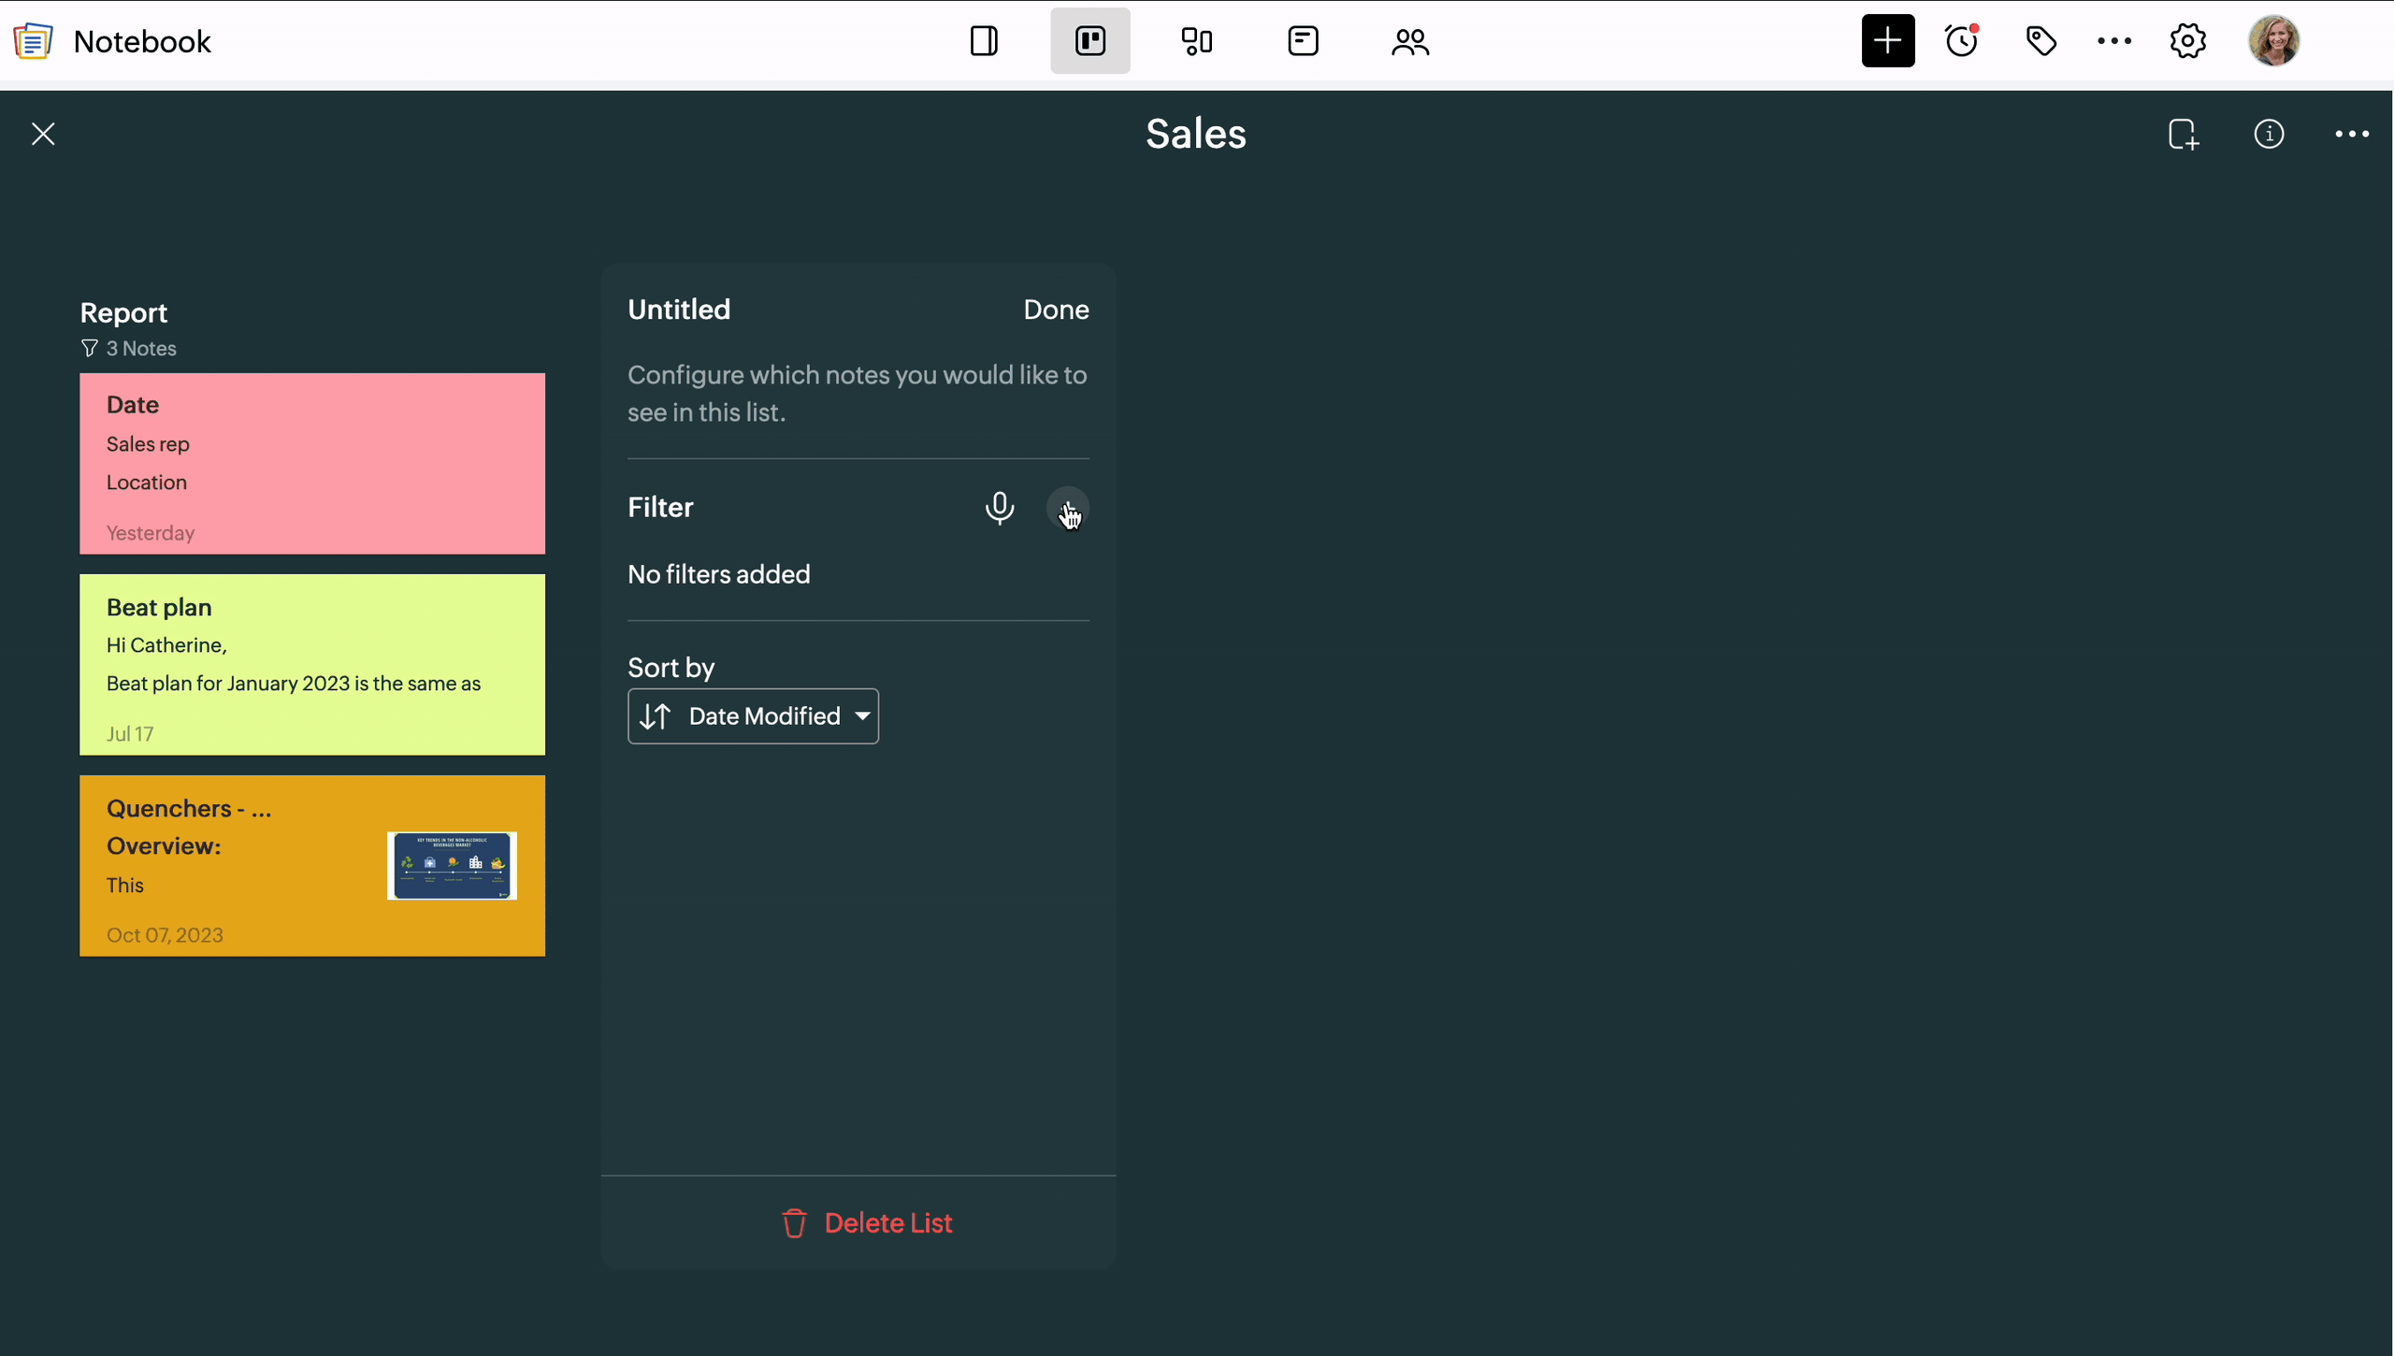Open settings gear icon
Viewport: 2394px width, 1356px height.
click(2187, 41)
